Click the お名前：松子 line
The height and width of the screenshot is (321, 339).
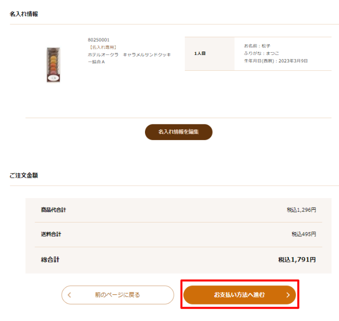(x=257, y=46)
